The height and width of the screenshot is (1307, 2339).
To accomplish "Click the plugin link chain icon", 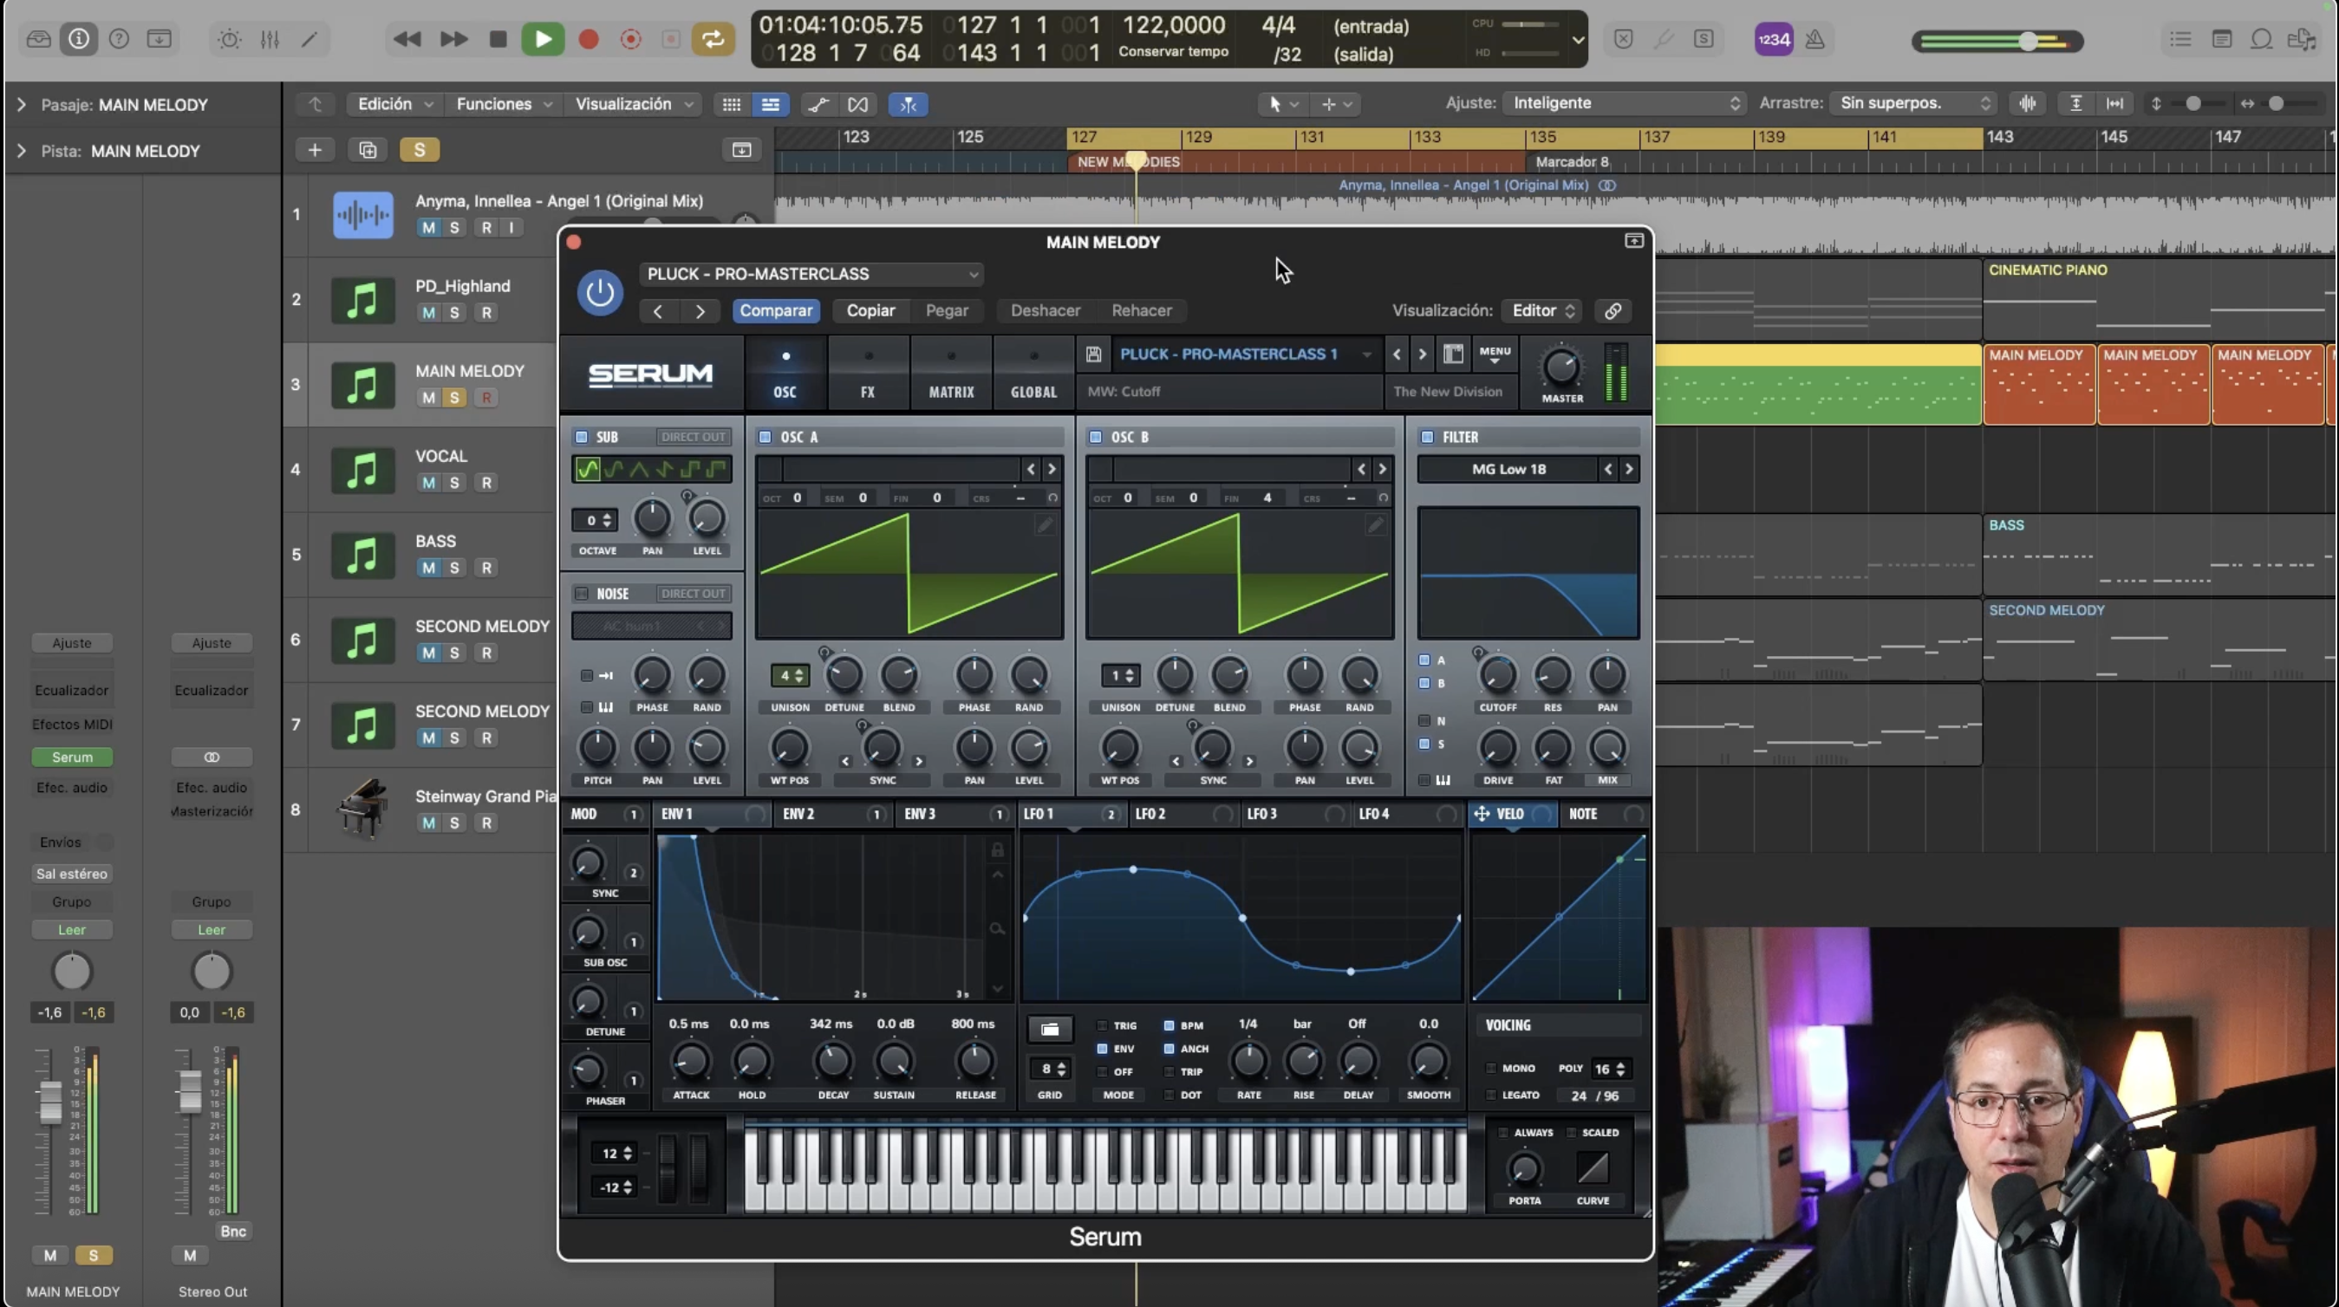I will [x=1613, y=310].
